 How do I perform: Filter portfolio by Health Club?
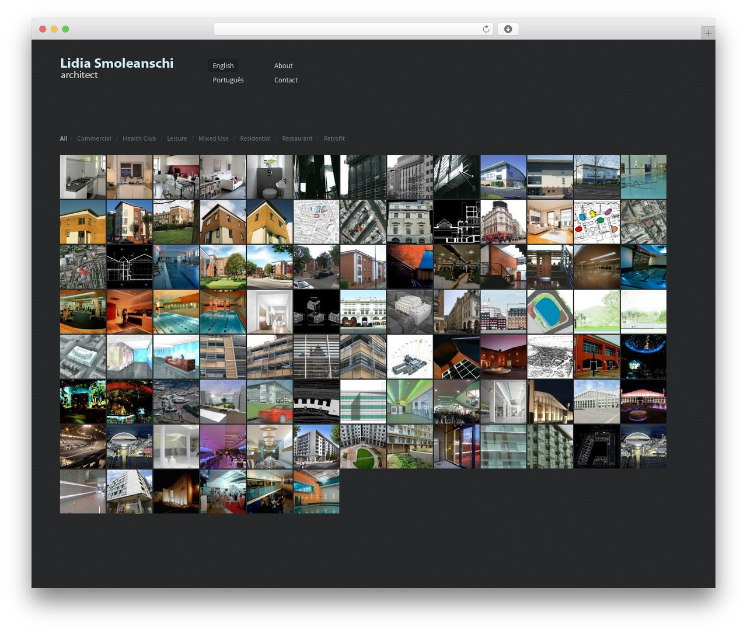click(139, 138)
